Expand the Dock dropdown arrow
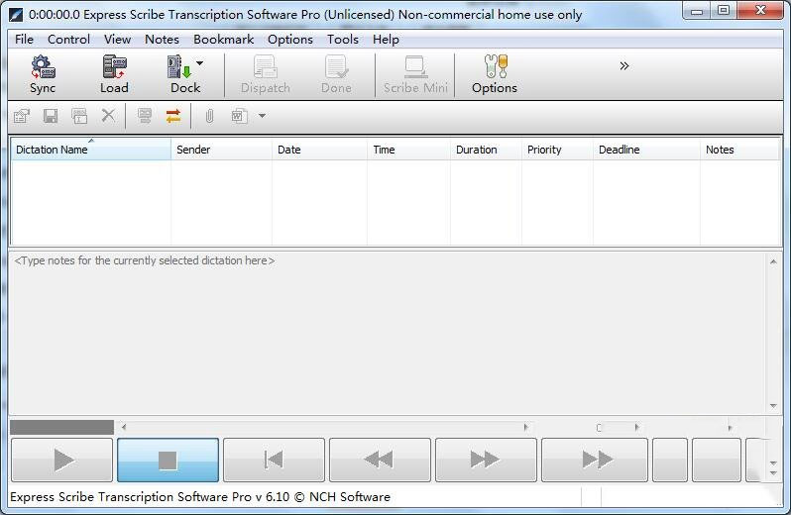This screenshot has height=515, width=791. (200, 63)
